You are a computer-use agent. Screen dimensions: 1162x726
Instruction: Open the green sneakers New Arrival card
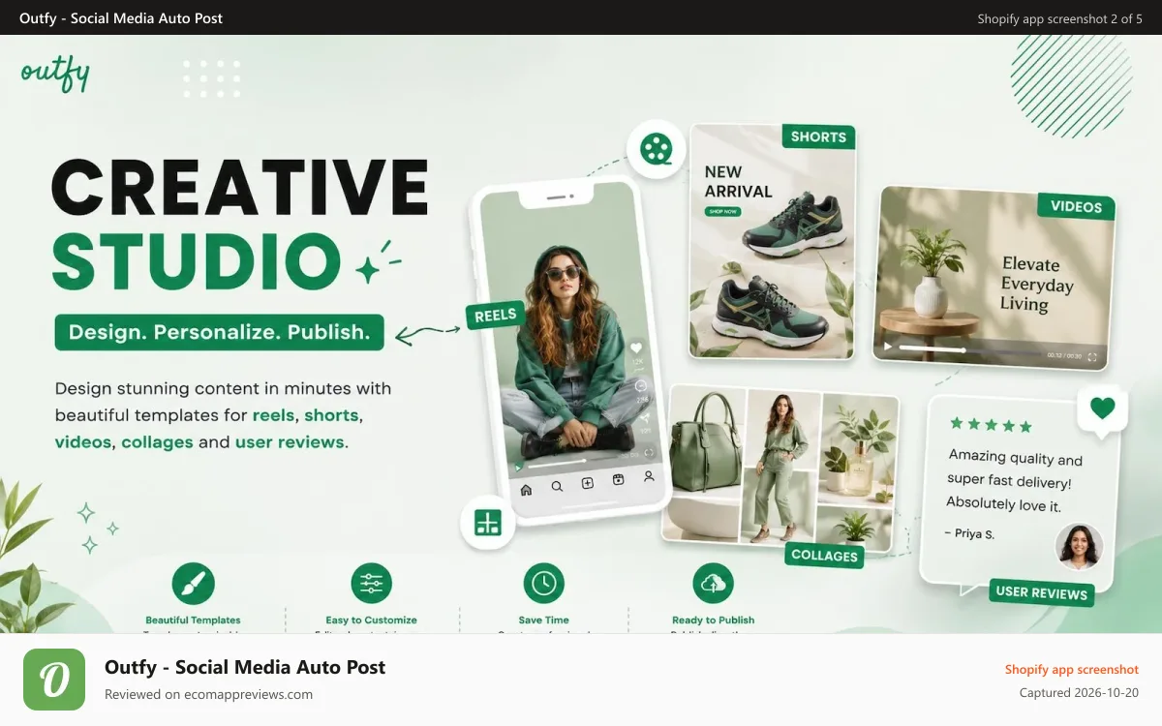click(772, 241)
